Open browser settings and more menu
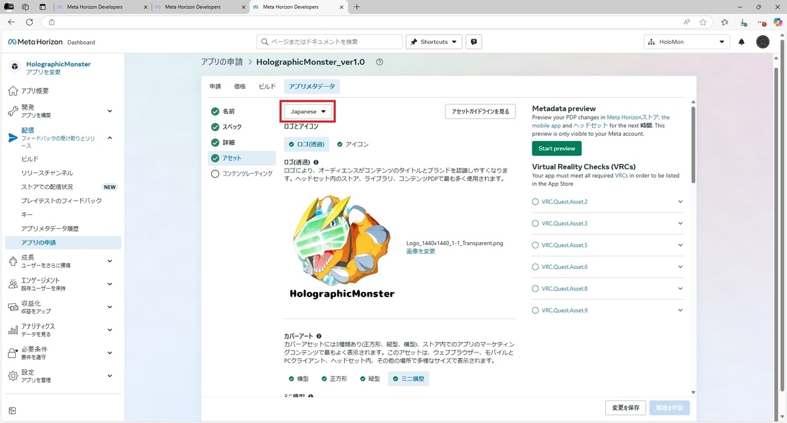787x423 pixels. click(761, 22)
